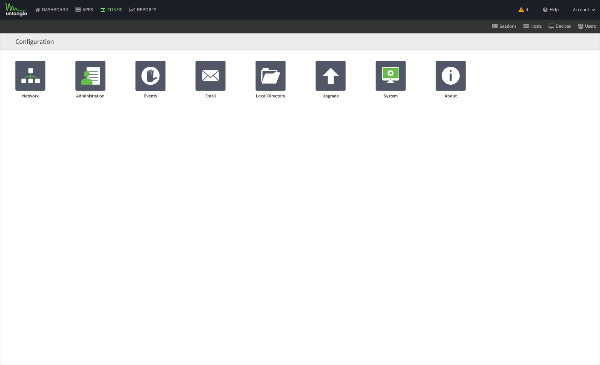This screenshot has height=365, width=600.
Task: Click the Untangle logo
Action: coord(16,10)
